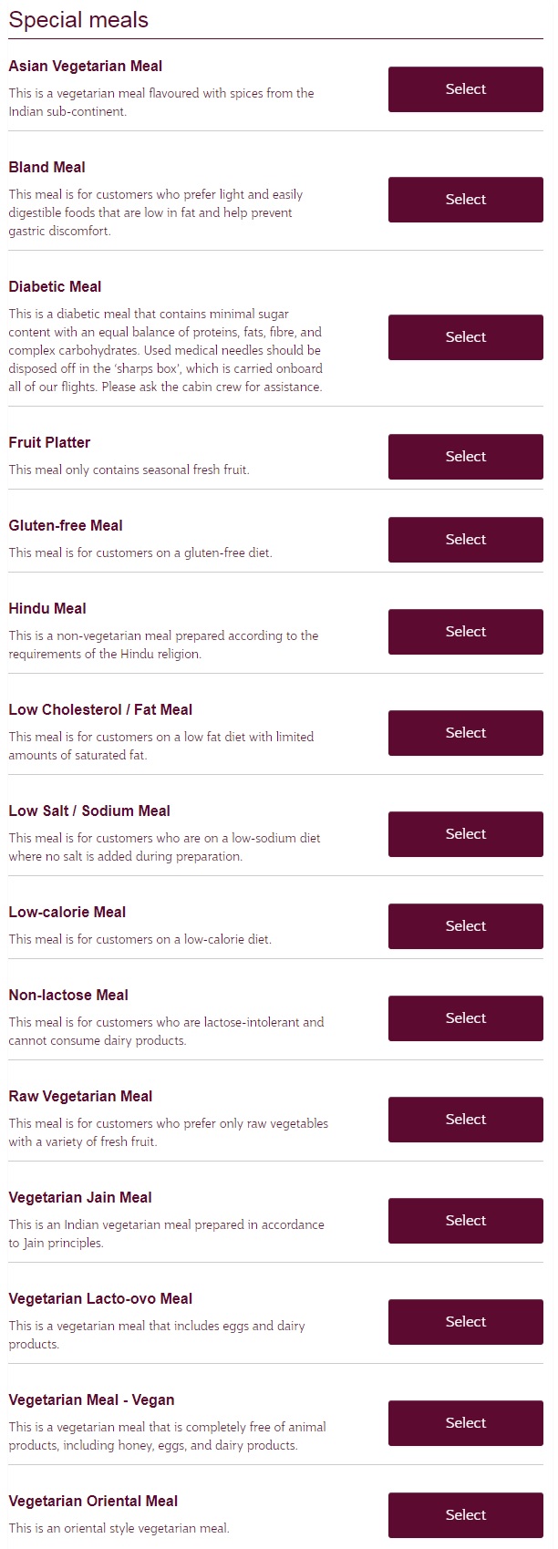Choose the Vegetarian Meal - Vegan option
The width and height of the screenshot is (558, 1549).
point(465,1423)
